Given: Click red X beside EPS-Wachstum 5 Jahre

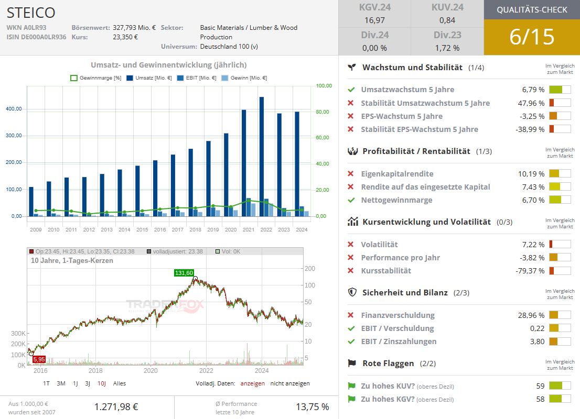Looking at the screenshot, I should 351,116.
